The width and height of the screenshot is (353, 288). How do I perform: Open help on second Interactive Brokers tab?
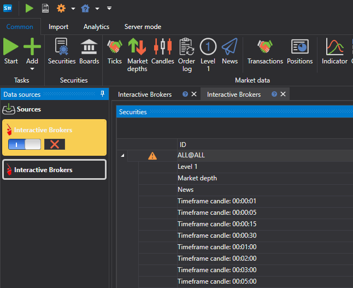pos(274,94)
